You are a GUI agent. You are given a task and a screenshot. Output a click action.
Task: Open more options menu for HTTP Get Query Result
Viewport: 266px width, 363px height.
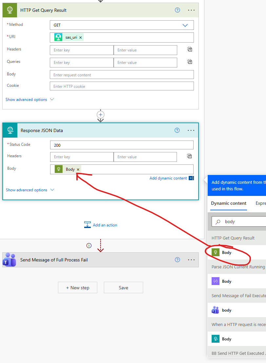(191, 10)
